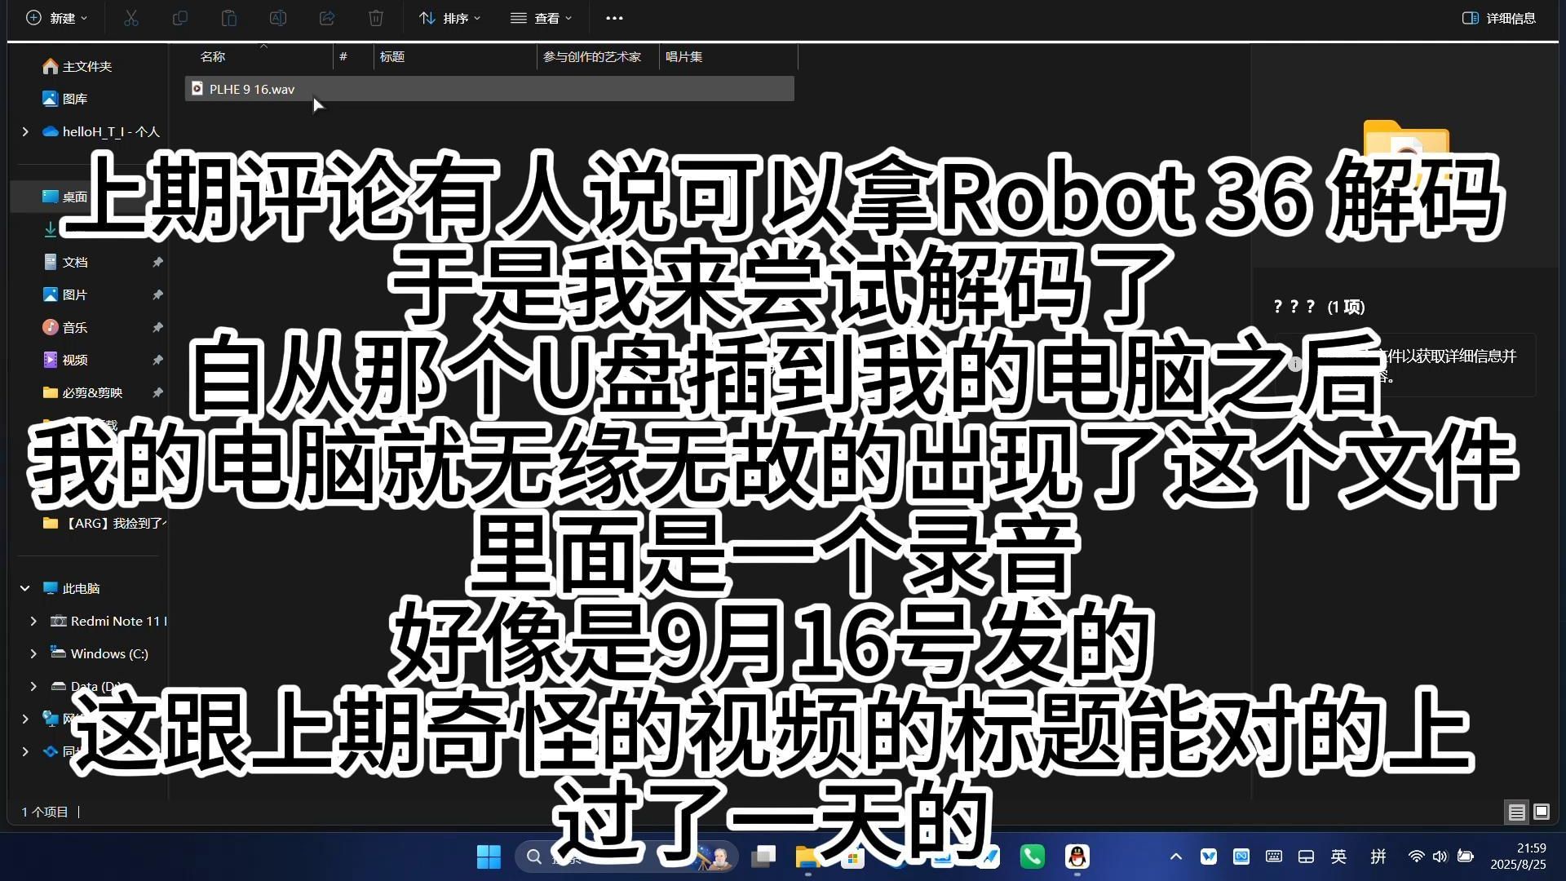Open the See more ellipsis menu

[x=613, y=18]
